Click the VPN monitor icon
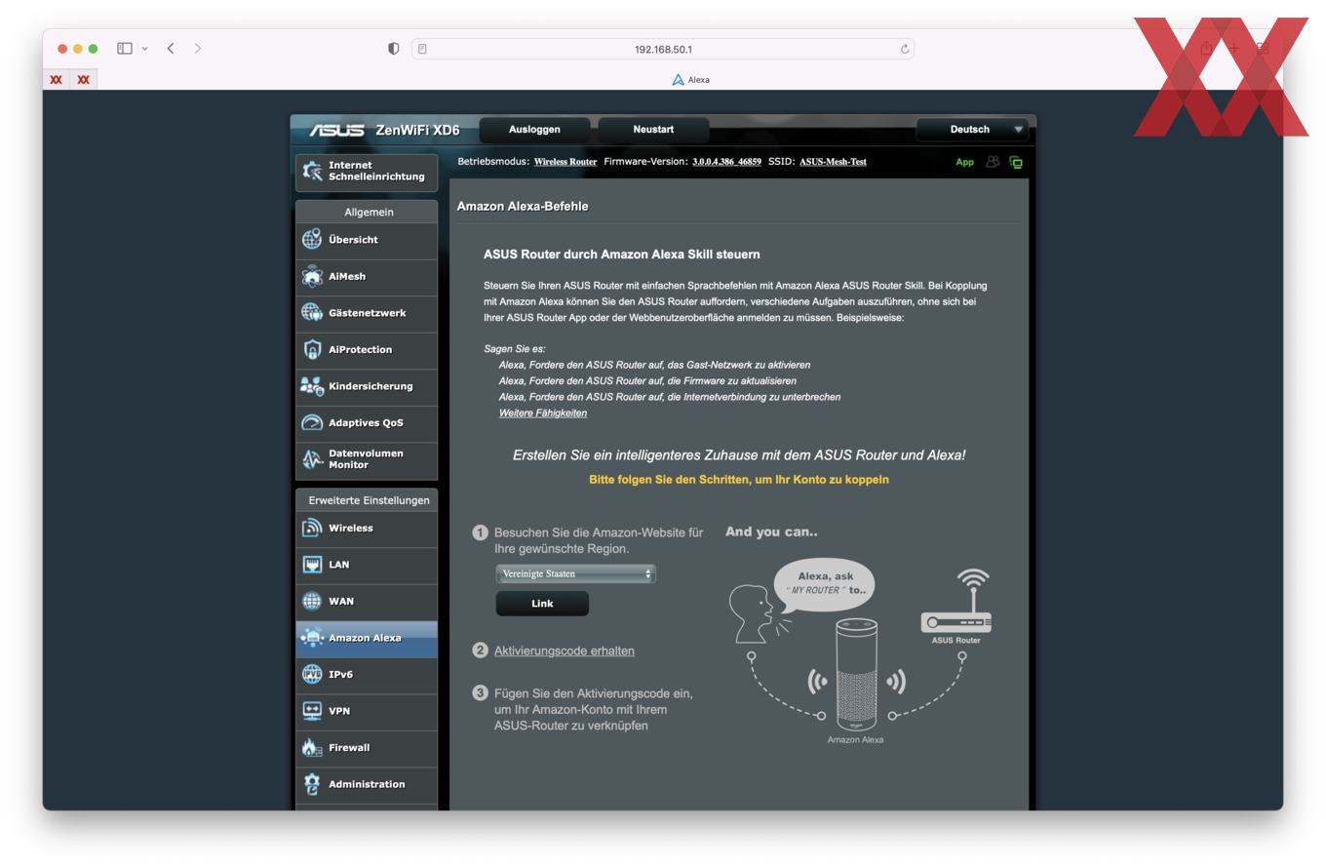This screenshot has height=867, width=1326. (x=312, y=711)
